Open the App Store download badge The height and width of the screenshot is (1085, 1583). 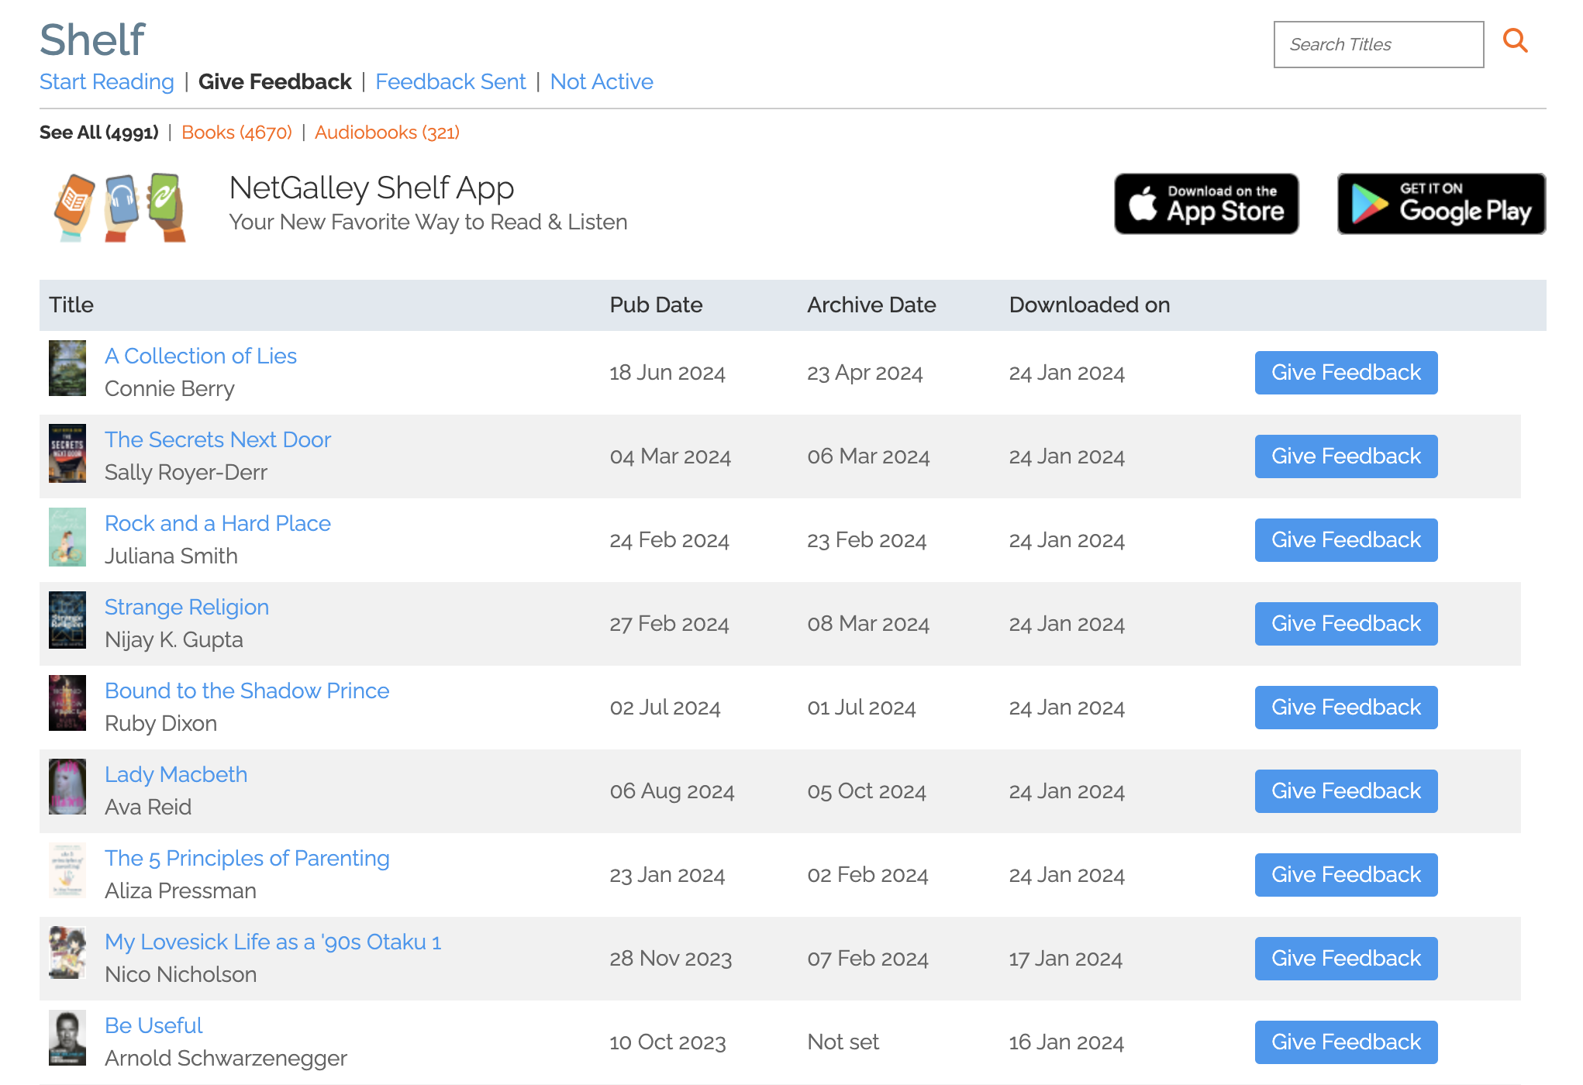[x=1206, y=204]
